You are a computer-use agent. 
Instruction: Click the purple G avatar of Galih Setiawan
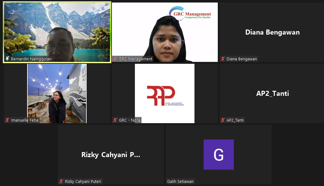tap(218, 155)
